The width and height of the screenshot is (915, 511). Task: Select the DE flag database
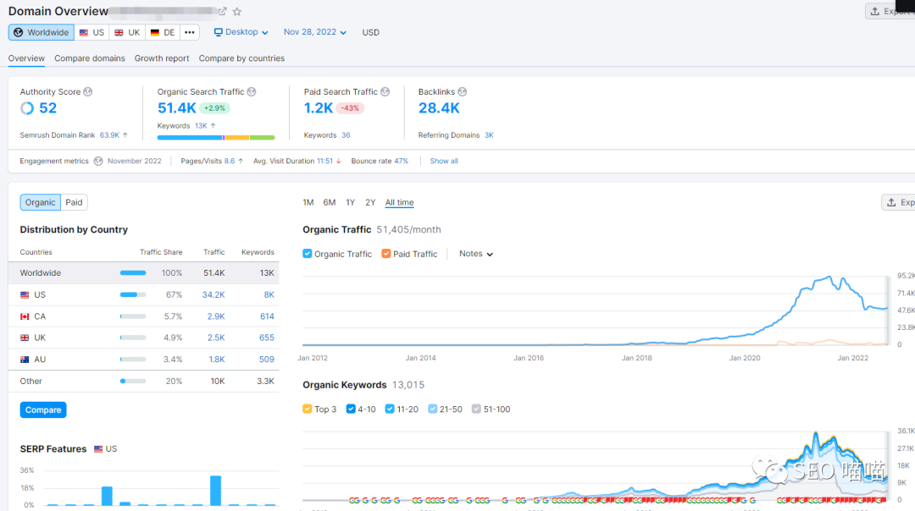[x=162, y=33]
